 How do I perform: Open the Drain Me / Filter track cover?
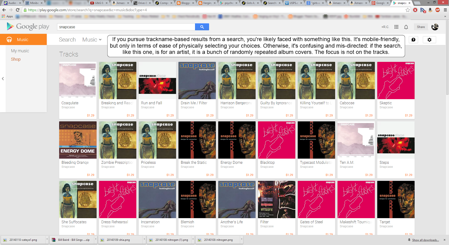[197, 80]
